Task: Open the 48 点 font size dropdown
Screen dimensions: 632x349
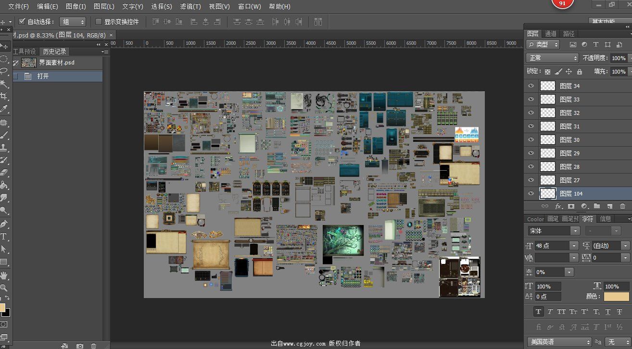Action: pyautogui.click(x=573, y=246)
